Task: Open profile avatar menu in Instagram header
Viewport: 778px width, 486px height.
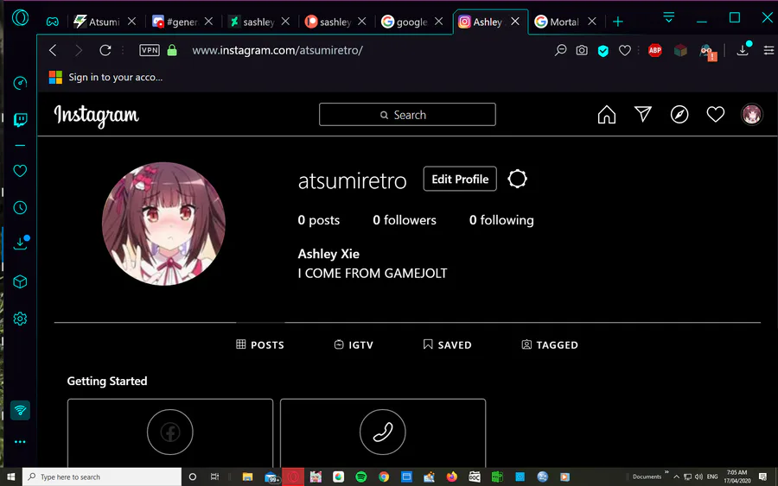Action: click(752, 115)
